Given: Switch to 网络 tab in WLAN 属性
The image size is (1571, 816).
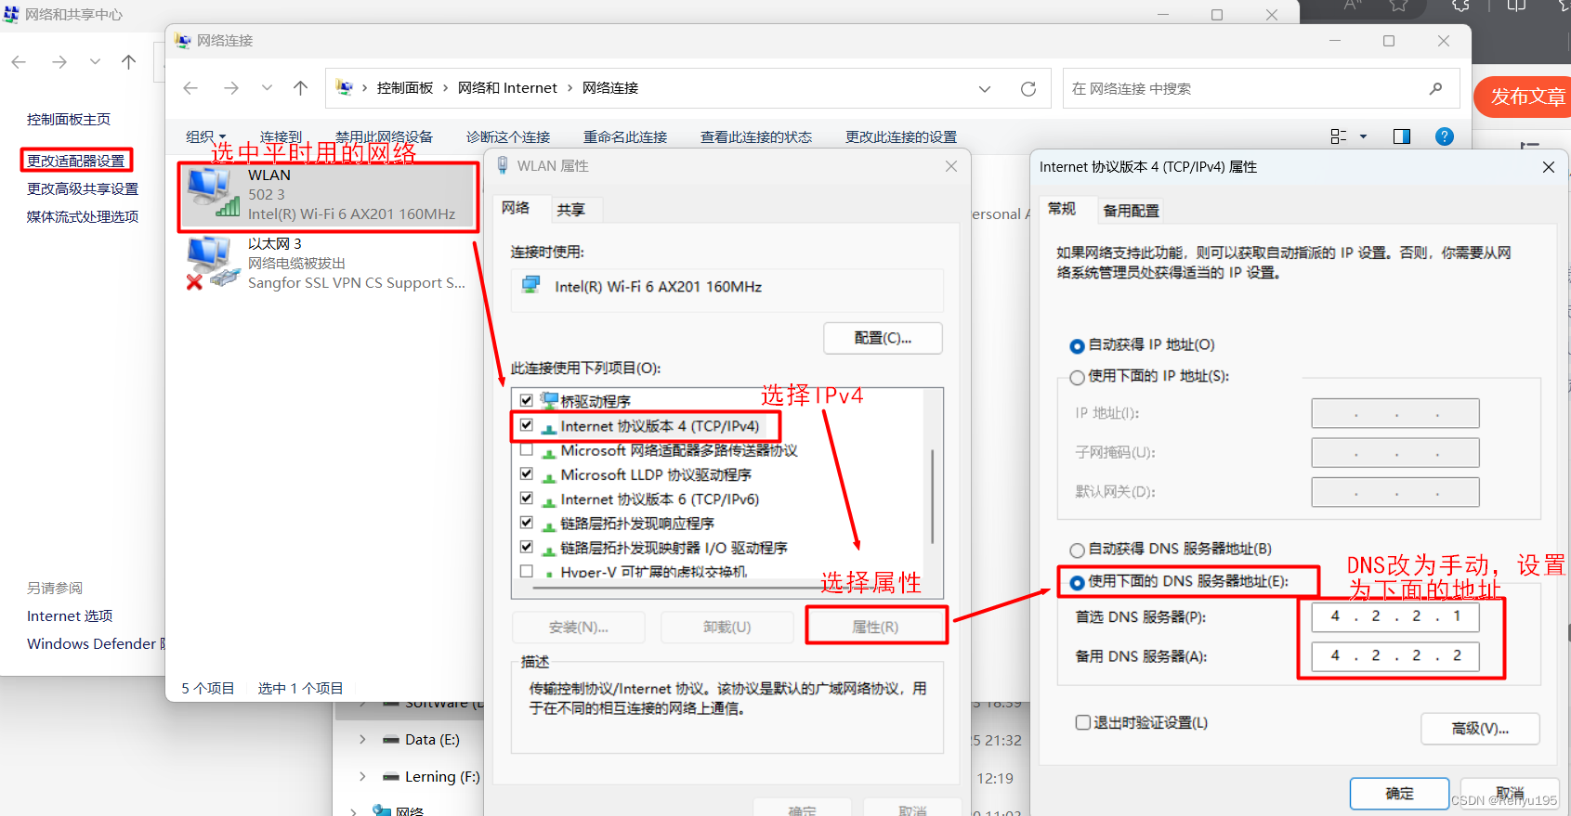Looking at the screenshot, I should (x=516, y=208).
